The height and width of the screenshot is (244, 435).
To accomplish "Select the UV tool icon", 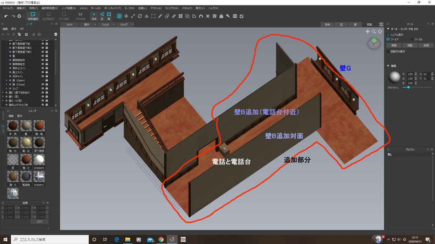I will (x=215, y=16).
